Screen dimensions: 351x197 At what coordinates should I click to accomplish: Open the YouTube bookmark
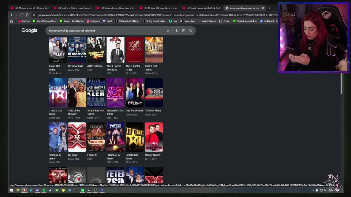coord(24,21)
